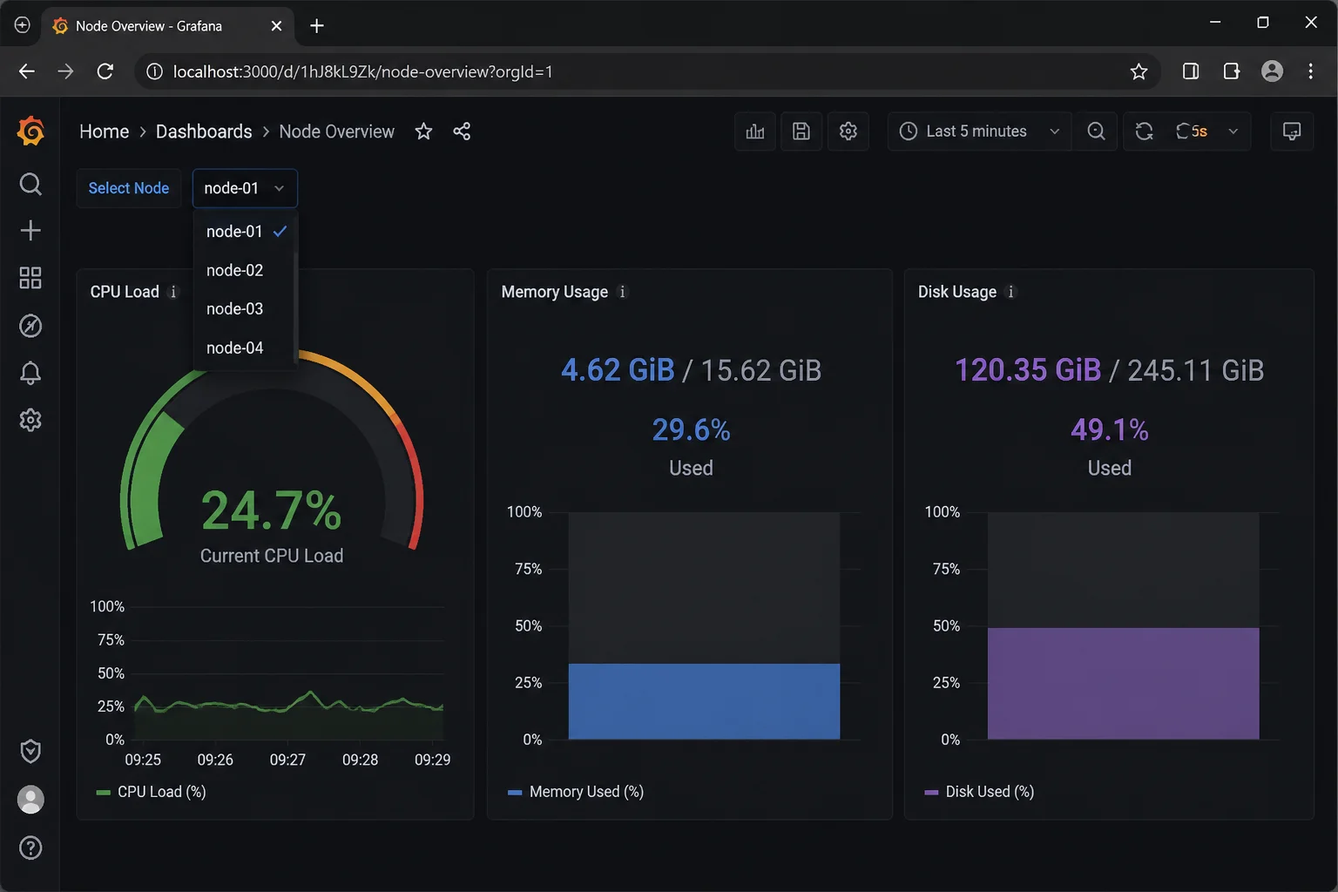Open the CPU Load panel title
The width and height of the screenshot is (1338, 892).
(125, 292)
